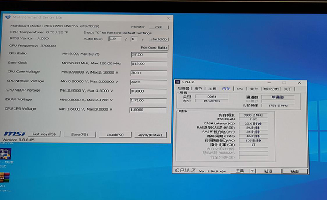This screenshot has height=200, width=327.
Task: Open the 处理器 tab in CPU-Z
Action: (x=183, y=89)
